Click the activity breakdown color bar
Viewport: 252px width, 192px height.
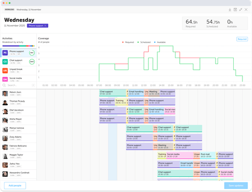coord(19,46)
